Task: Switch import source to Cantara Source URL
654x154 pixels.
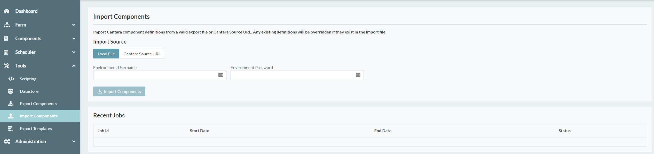Action: click(142, 54)
